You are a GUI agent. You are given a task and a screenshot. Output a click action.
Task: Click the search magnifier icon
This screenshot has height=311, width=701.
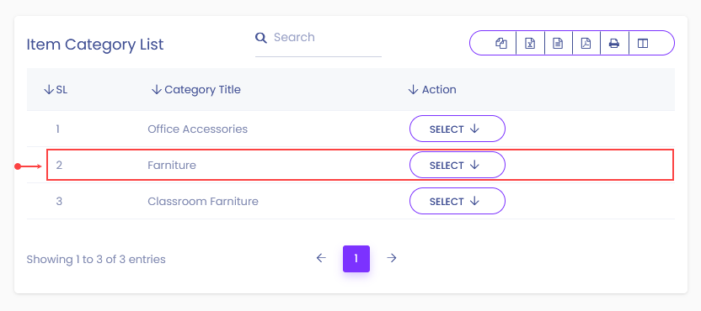(261, 37)
